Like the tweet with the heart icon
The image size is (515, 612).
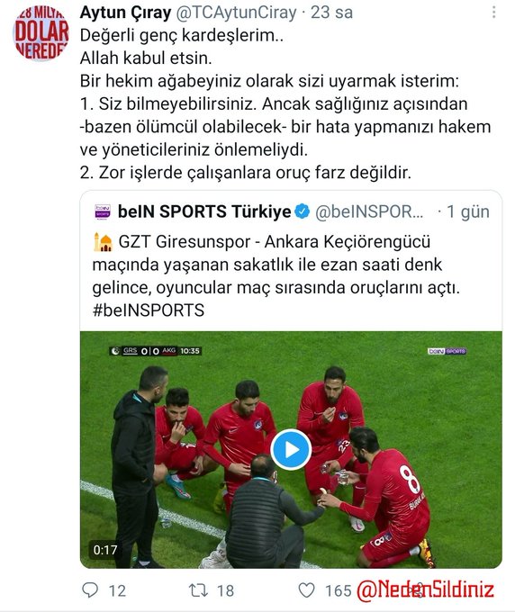click(306, 589)
